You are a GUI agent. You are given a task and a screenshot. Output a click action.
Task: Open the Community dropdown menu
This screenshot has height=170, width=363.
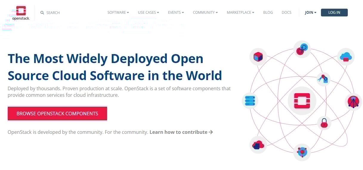pos(205,13)
